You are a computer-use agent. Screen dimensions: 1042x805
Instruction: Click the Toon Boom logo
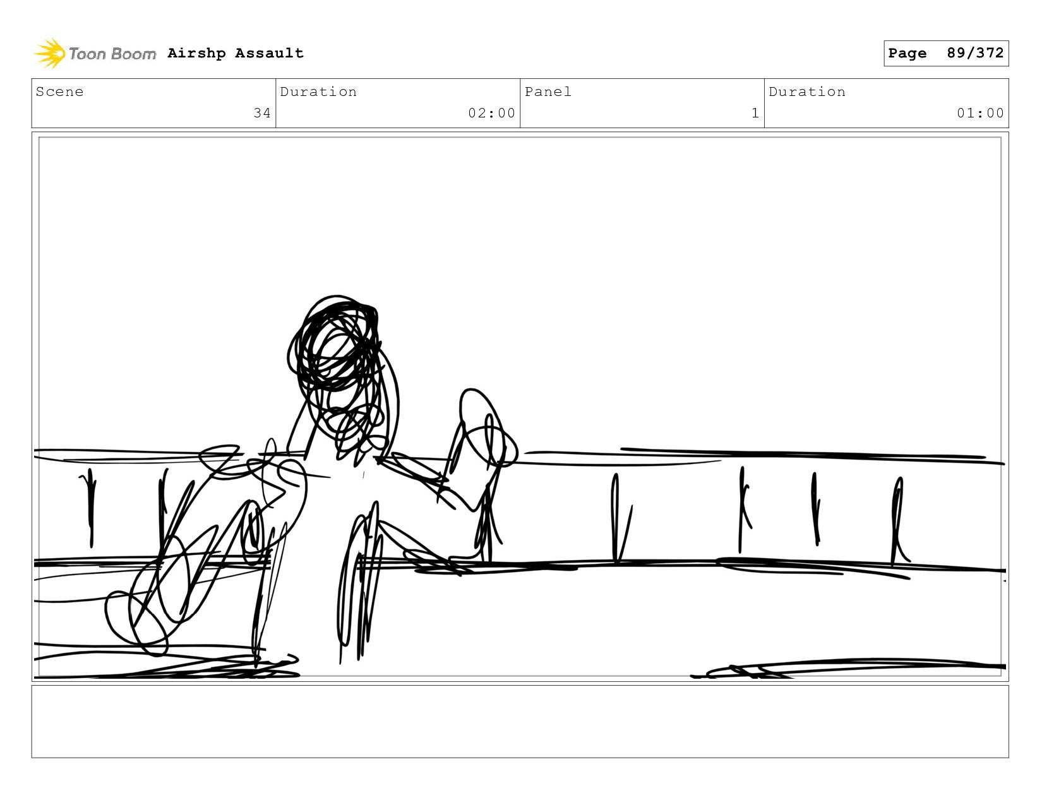pos(95,54)
